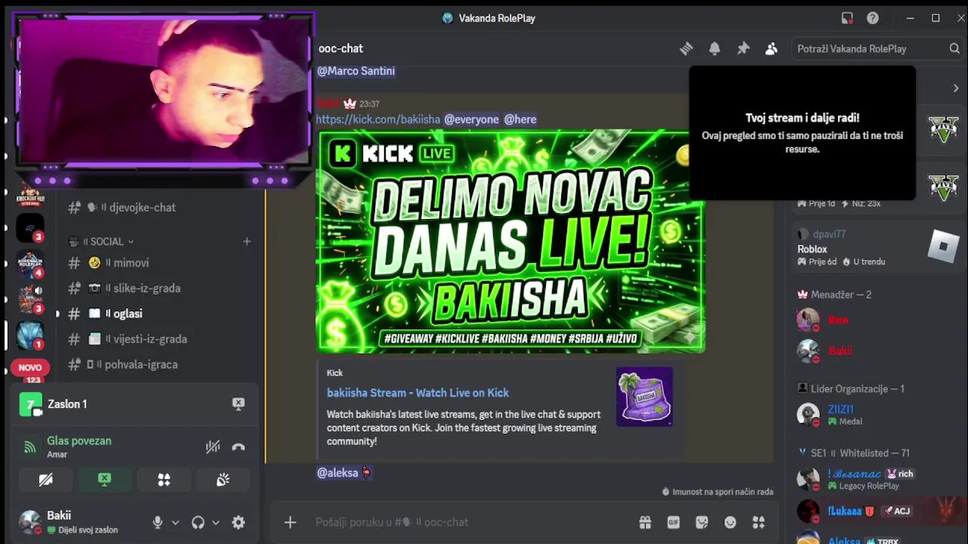Click the search magnifier icon
This screenshot has width=968, height=544.
point(954,48)
